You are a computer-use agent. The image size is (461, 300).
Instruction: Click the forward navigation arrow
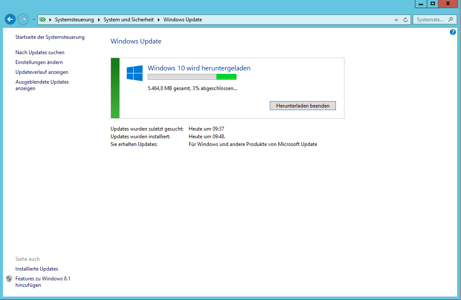pyautogui.click(x=23, y=19)
